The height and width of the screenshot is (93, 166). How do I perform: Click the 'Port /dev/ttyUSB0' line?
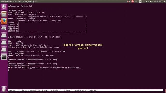point(23,14)
